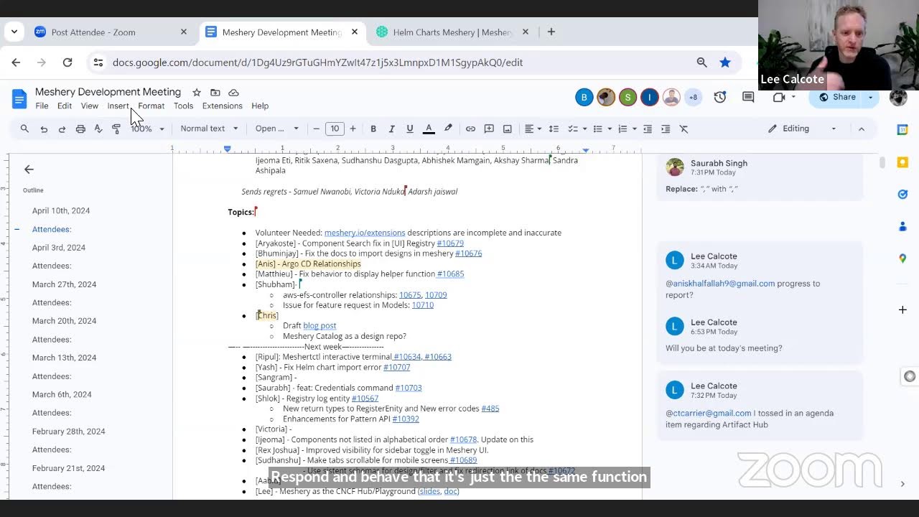
Task: Open issue link #10707
Action: click(x=396, y=367)
